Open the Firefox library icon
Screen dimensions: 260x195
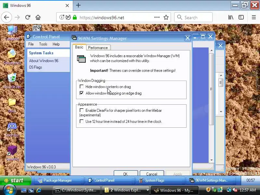click(231, 17)
